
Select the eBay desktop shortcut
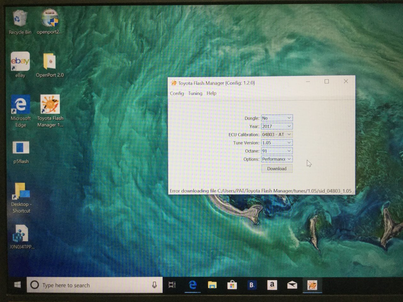click(x=20, y=65)
